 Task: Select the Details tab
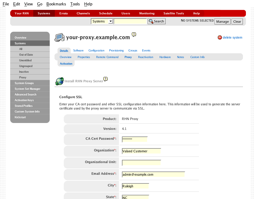64,51
